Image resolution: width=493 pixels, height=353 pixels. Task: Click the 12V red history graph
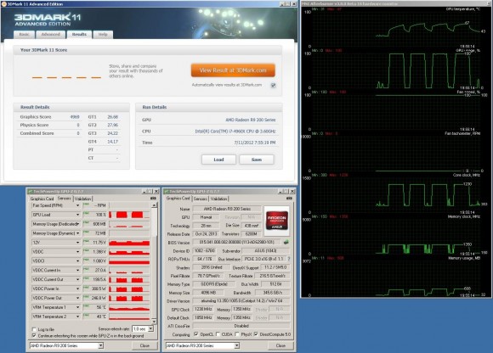coord(129,243)
